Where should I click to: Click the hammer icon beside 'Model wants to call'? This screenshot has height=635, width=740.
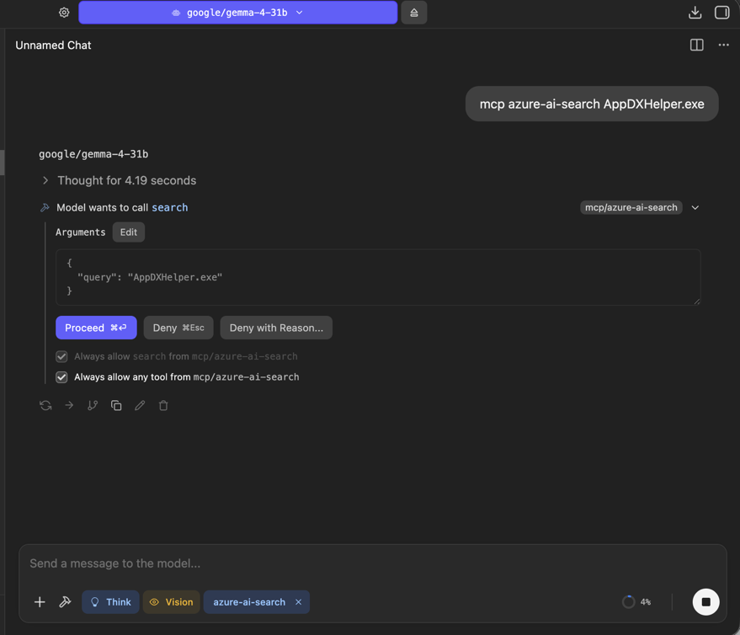pyautogui.click(x=45, y=207)
